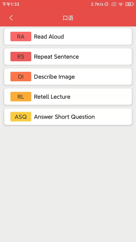Open Read Aloud practice
The image size is (136, 242).
coord(68,37)
